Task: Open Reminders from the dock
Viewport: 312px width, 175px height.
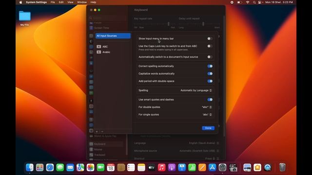Action: coord(131,167)
